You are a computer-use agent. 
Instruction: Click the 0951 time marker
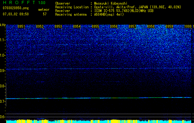pos(21,26)
